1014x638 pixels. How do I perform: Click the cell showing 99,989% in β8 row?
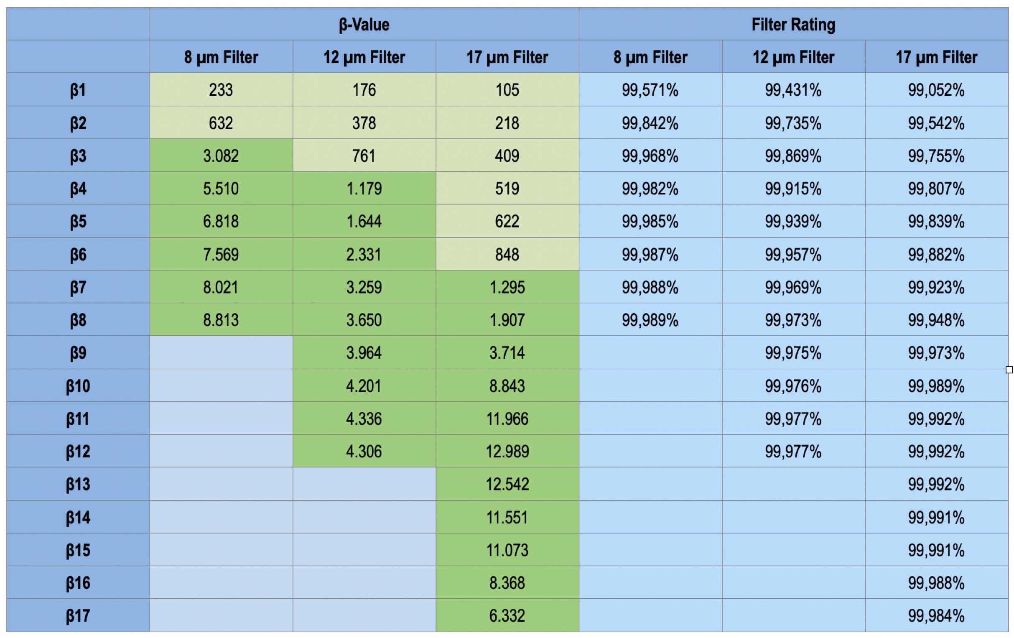[650, 320]
